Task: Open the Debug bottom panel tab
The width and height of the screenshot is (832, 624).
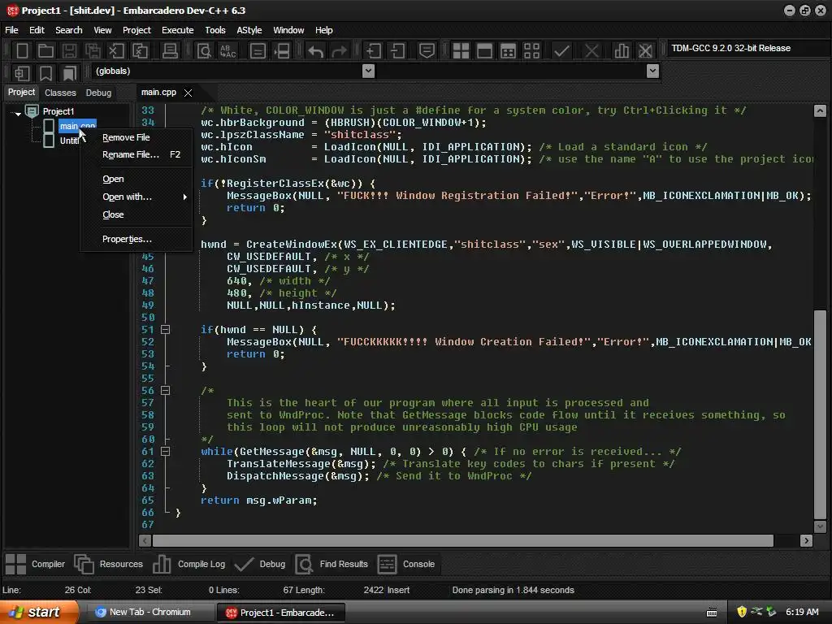Action: [x=260, y=564]
